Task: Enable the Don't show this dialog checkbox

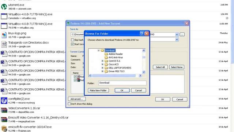Action: [x=69, y=104]
